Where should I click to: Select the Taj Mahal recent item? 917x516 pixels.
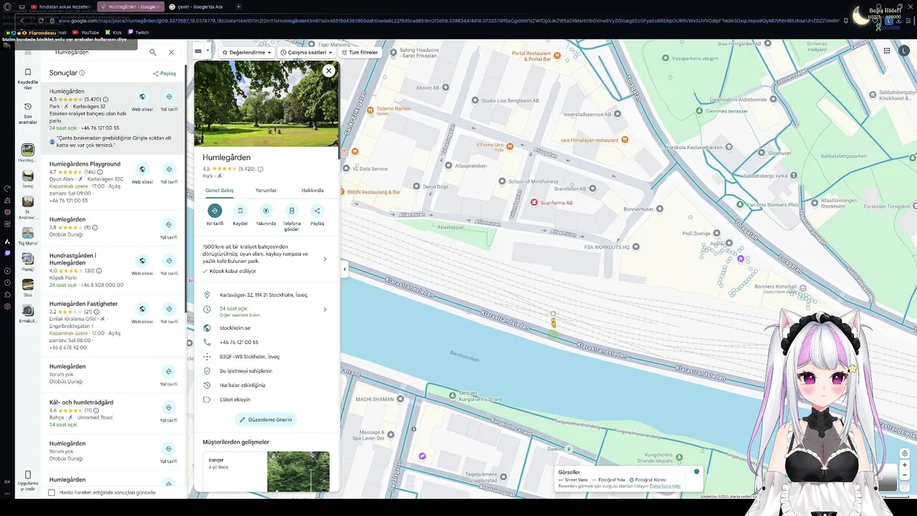28,236
